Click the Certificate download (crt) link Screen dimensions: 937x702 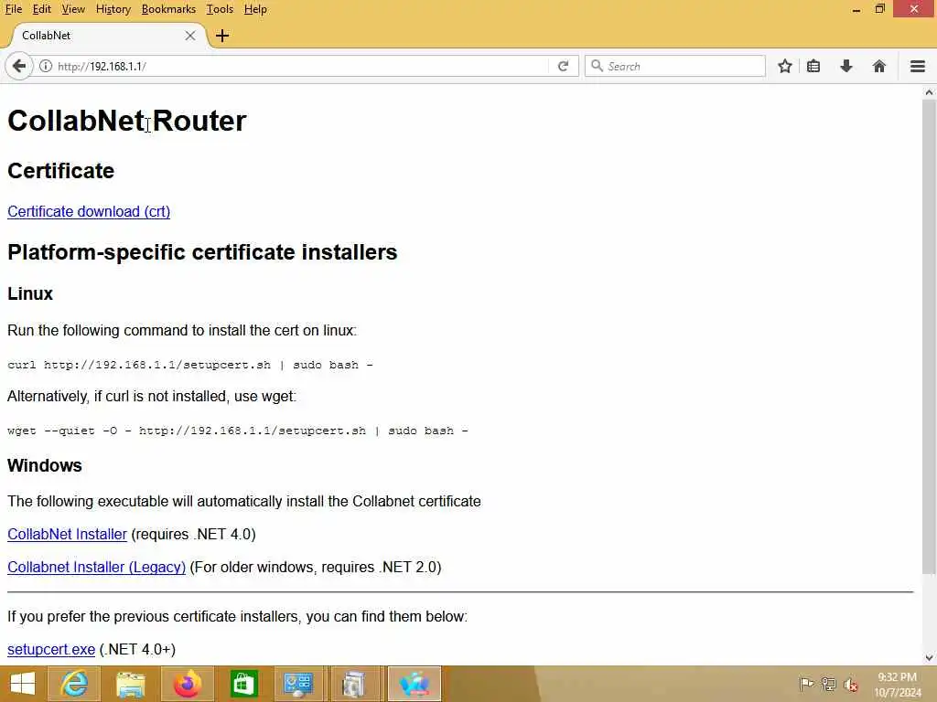click(89, 211)
